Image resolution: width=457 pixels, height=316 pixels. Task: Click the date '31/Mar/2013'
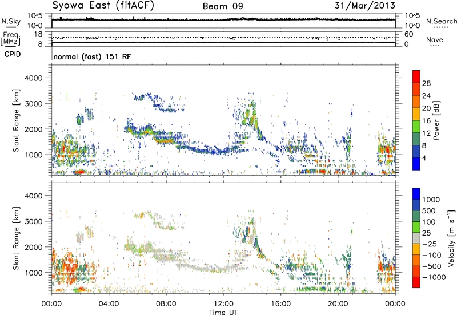(365, 6)
